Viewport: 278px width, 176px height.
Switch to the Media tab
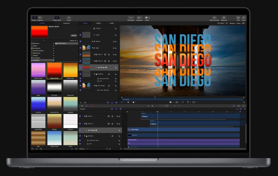click(98, 23)
